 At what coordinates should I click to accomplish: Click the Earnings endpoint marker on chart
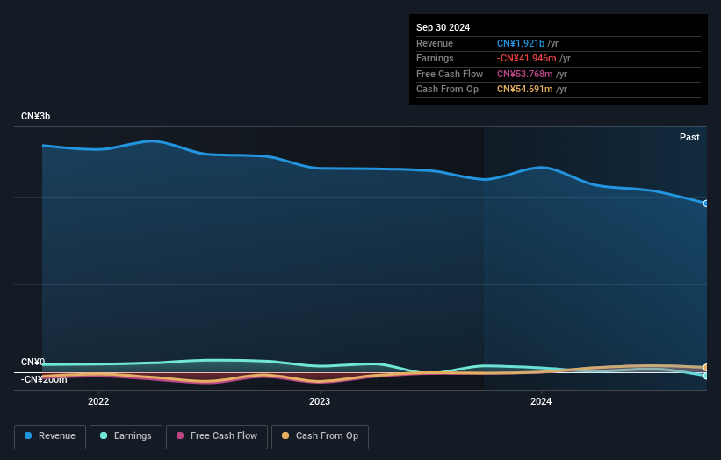tap(706, 376)
